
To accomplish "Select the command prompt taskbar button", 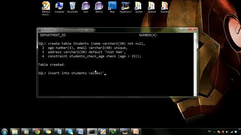I will point(92,132).
